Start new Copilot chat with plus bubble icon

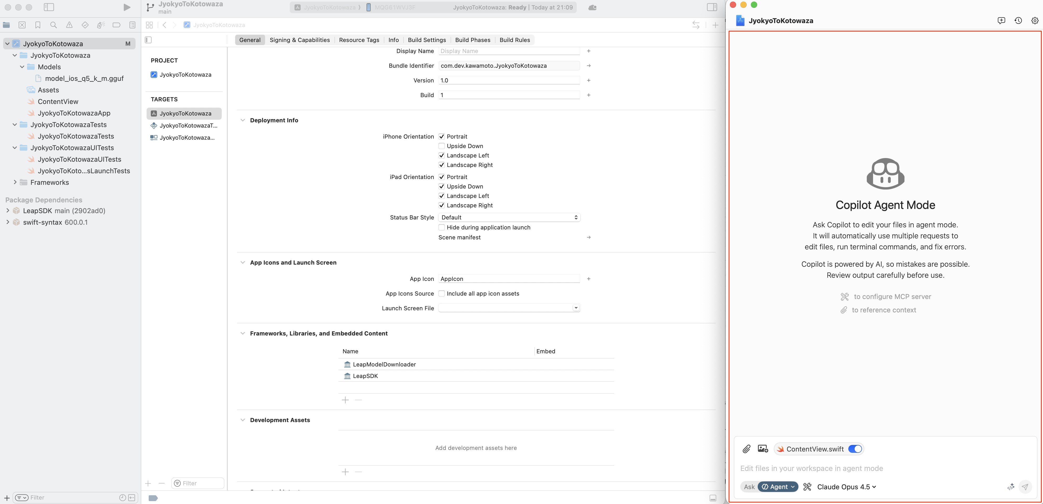click(1001, 21)
